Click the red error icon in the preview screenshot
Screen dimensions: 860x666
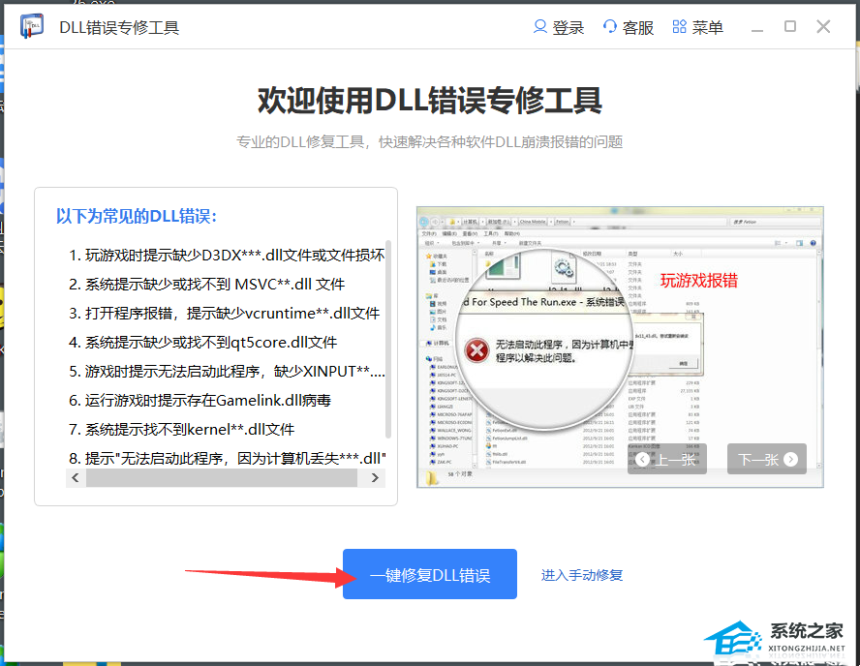476,350
